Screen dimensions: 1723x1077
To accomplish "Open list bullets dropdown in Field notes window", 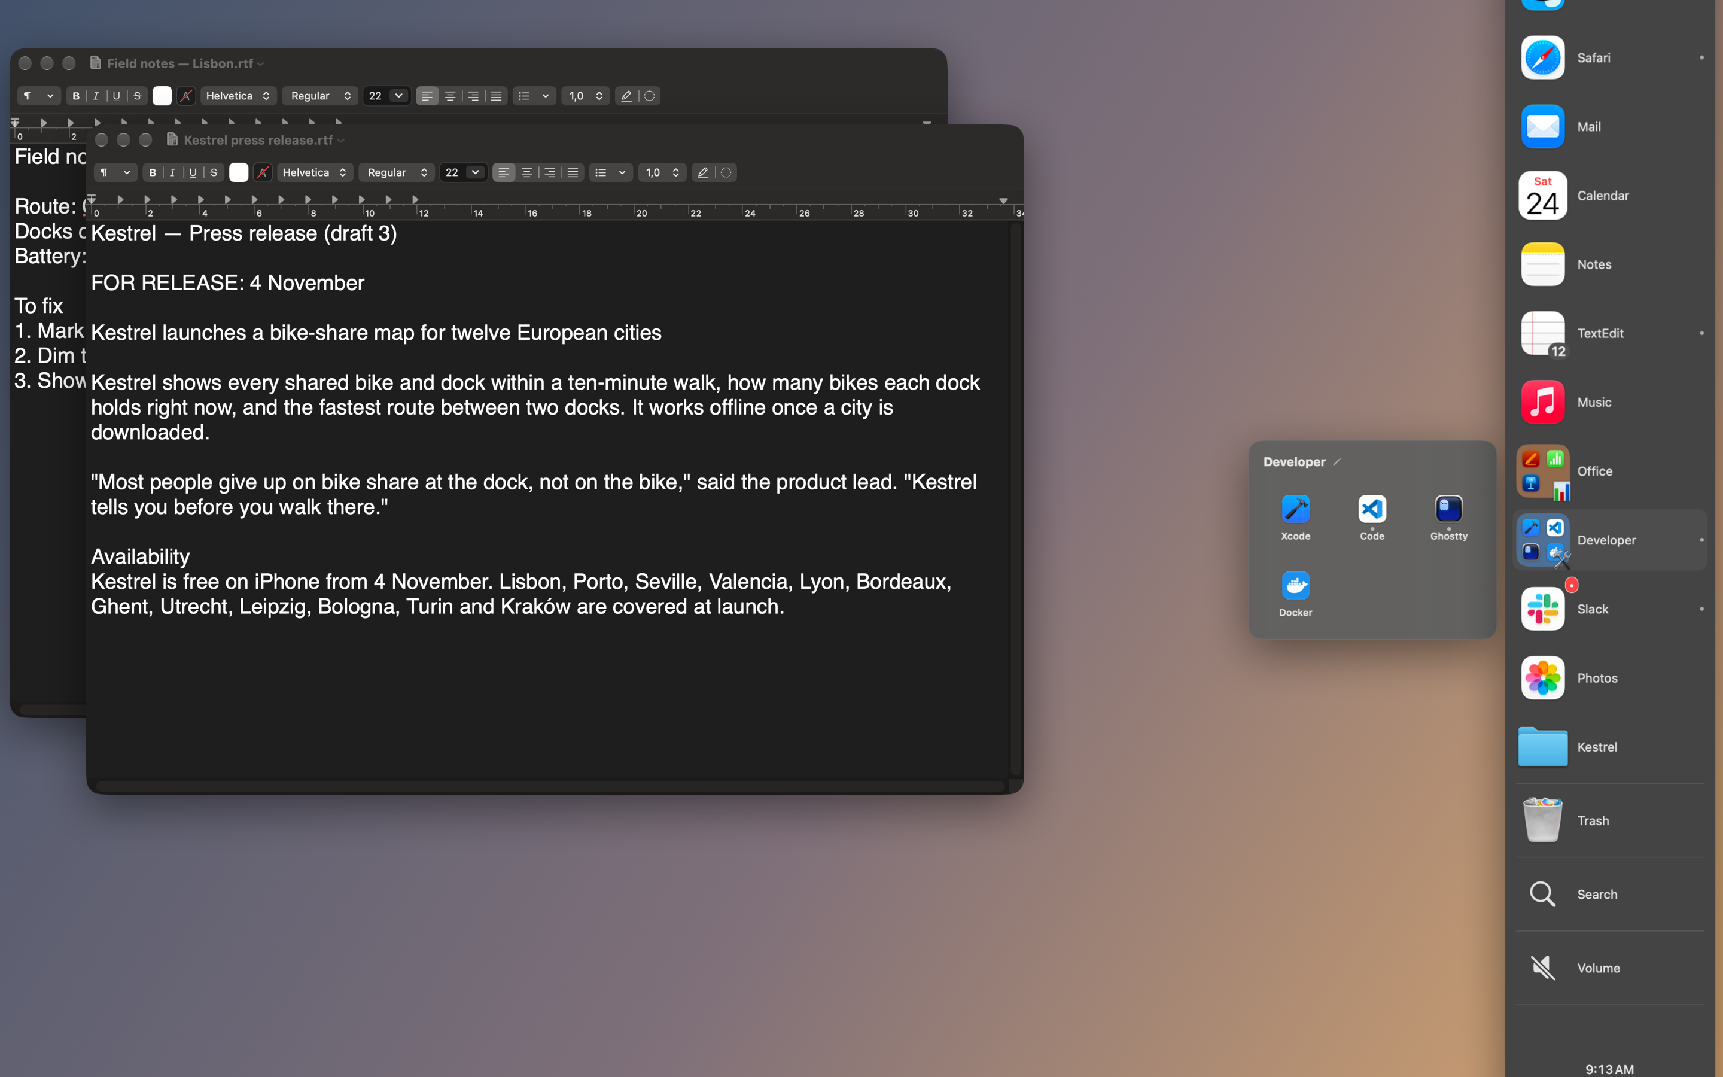I will 535,96.
